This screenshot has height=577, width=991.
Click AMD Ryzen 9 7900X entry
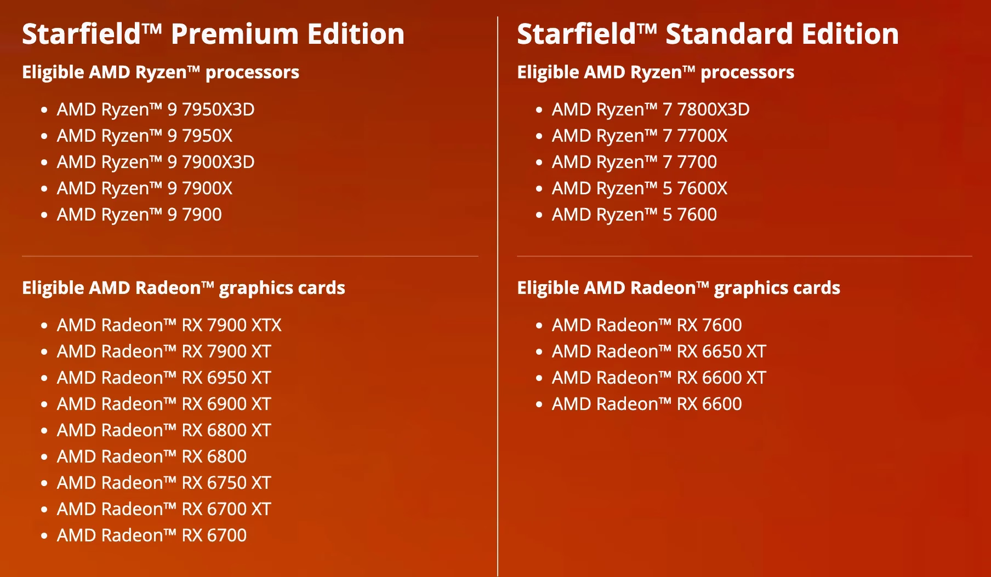(x=145, y=188)
